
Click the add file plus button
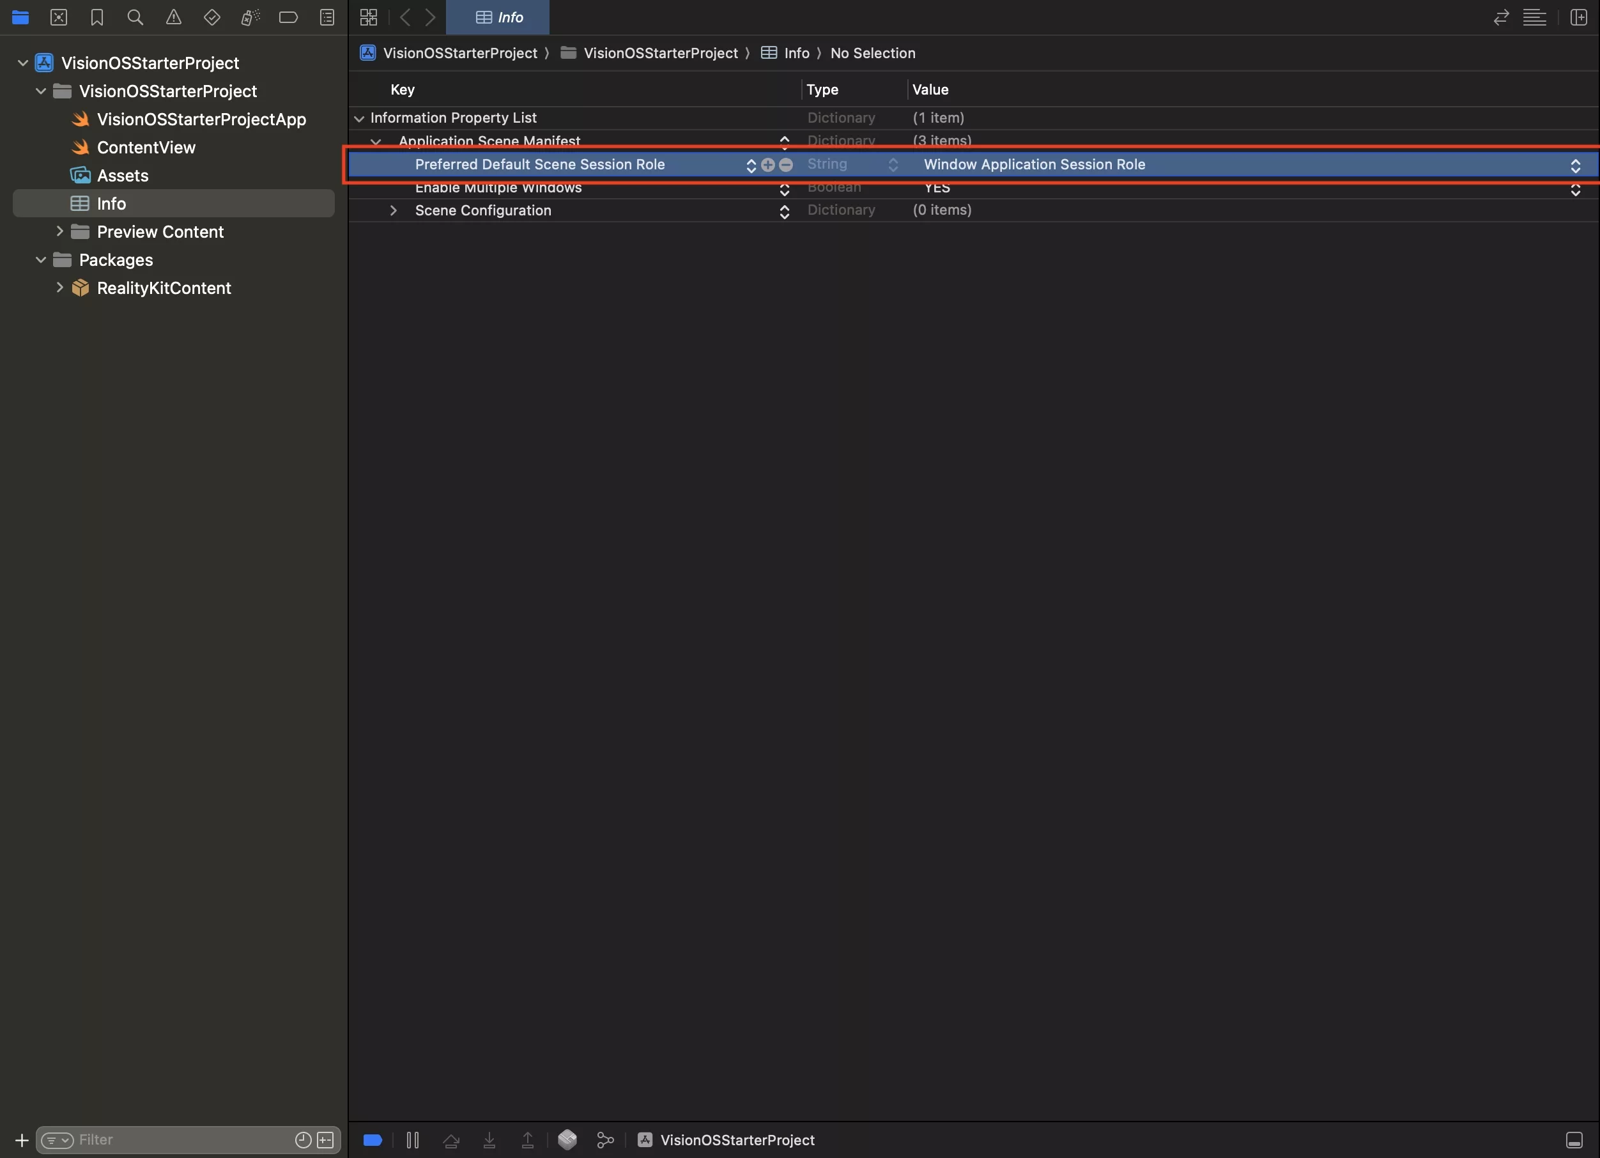tap(22, 1139)
